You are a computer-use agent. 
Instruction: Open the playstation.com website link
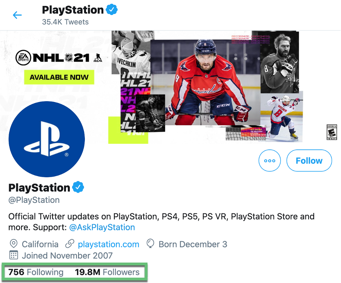pos(109,244)
